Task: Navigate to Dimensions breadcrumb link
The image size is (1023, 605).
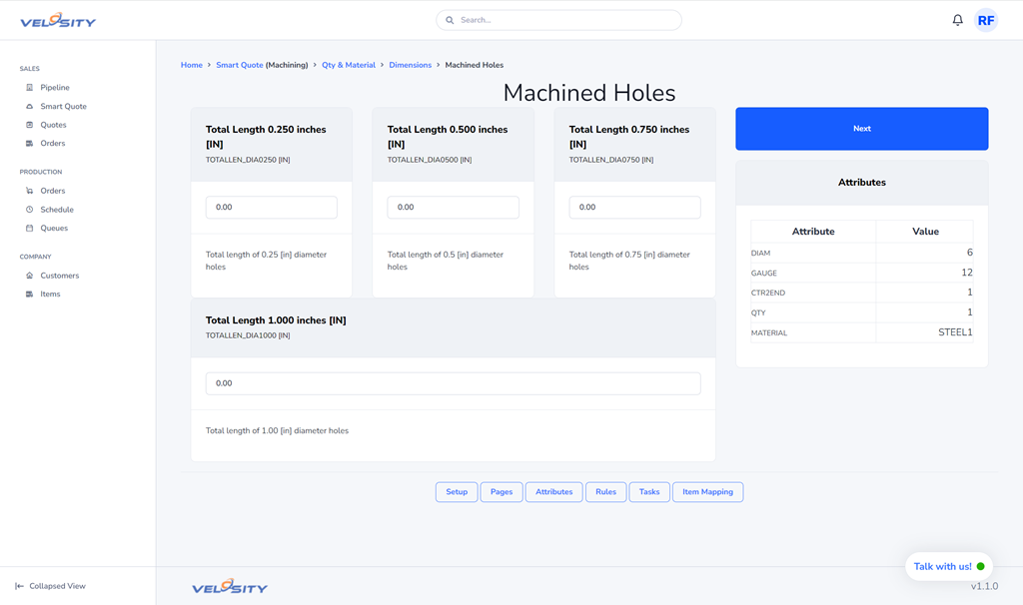Action: click(x=410, y=65)
